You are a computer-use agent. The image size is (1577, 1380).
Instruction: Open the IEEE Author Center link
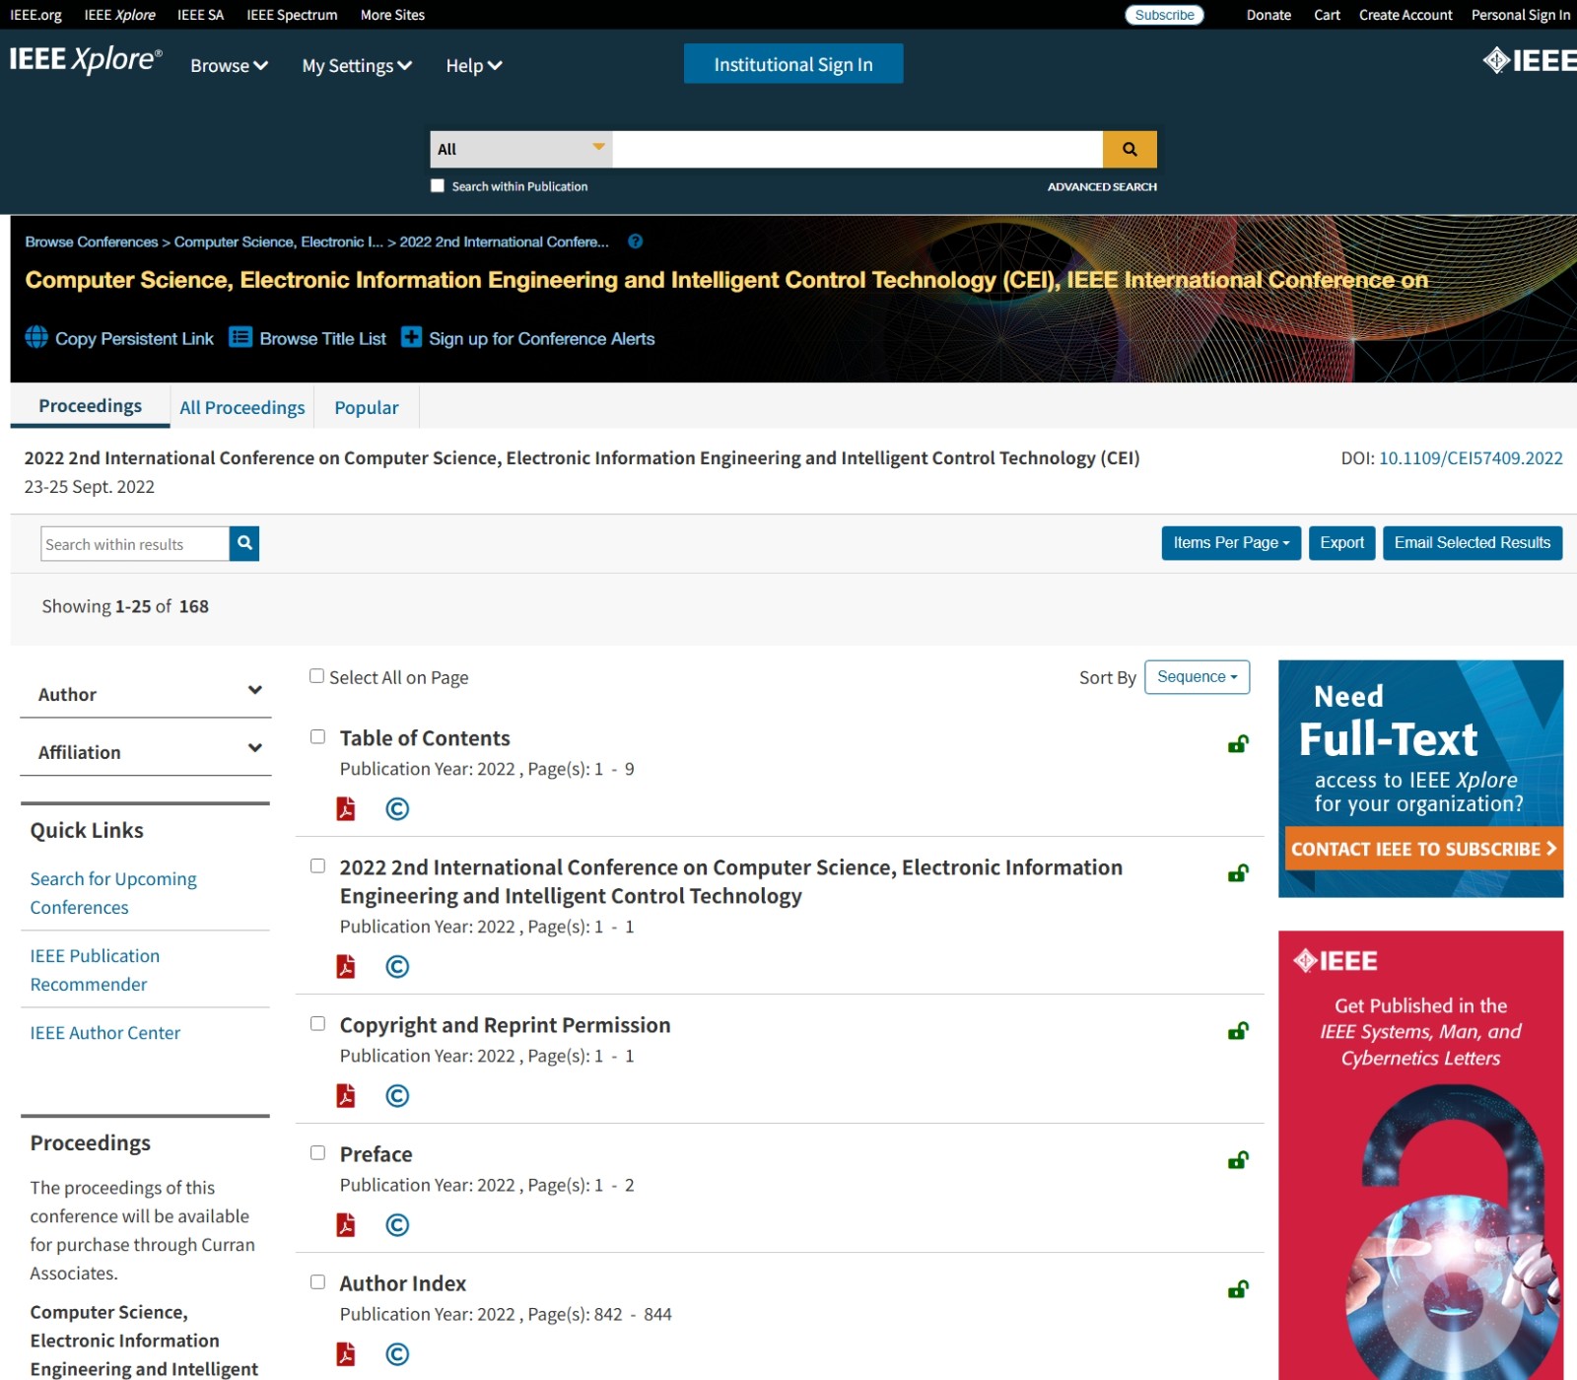pos(105,1033)
